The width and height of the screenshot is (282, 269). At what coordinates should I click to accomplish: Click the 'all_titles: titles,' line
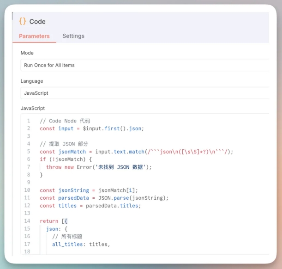pyautogui.click(x=81, y=245)
